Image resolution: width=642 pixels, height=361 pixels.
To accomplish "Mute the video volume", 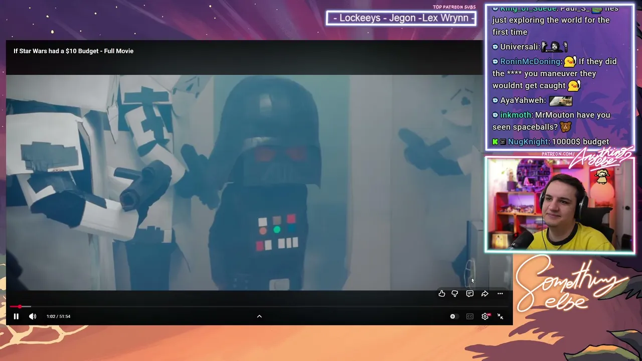I will [x=33, y=316].
